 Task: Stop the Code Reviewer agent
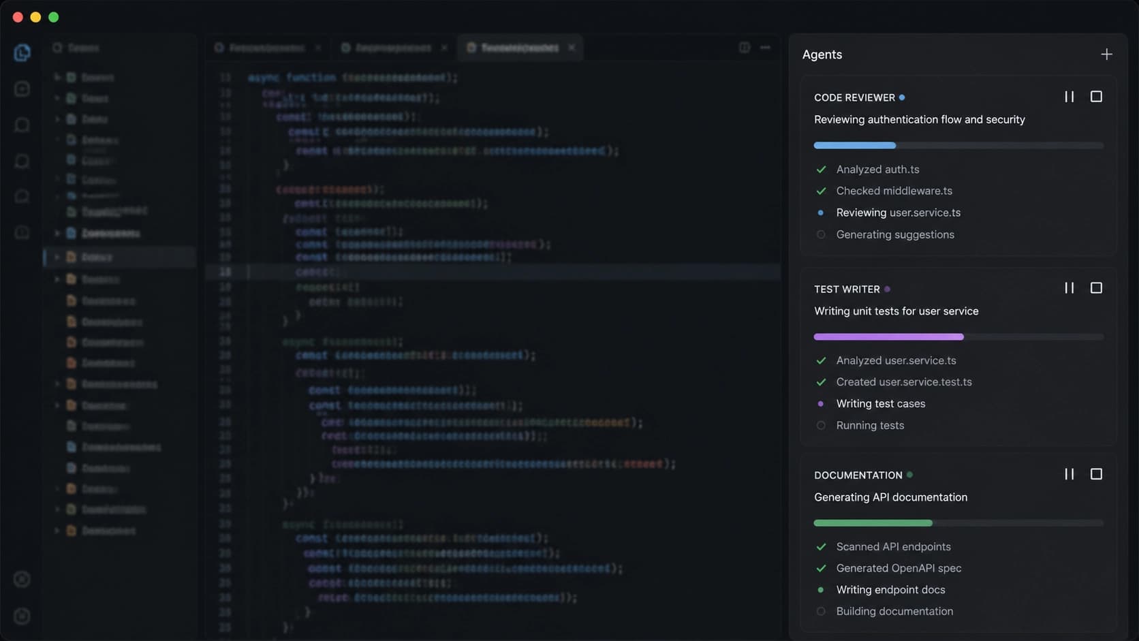[x=1096, y=97]
